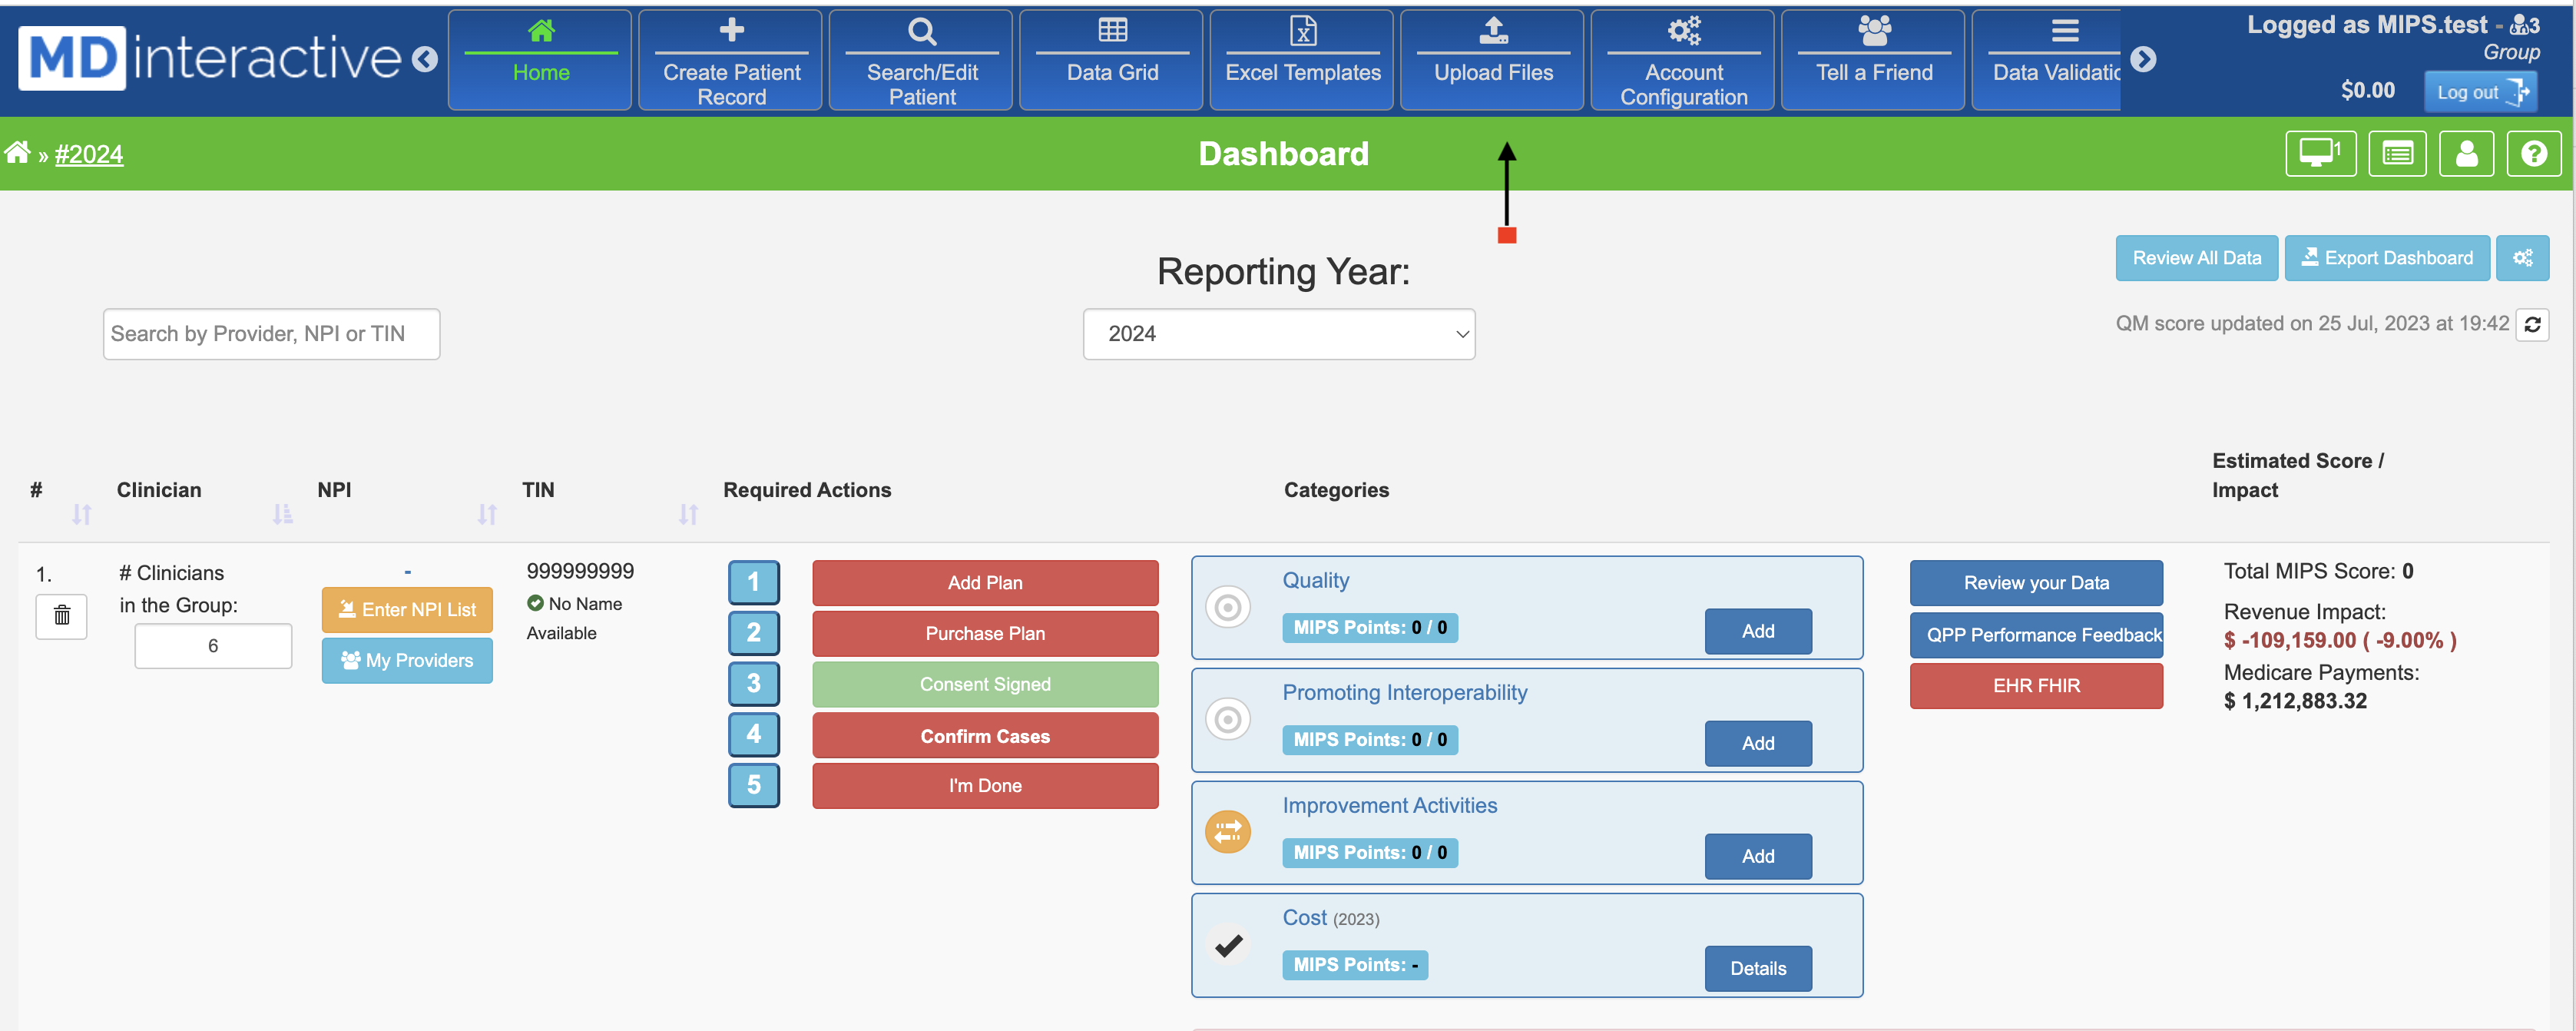Open dashboard settings gears icon
The image size is (2576, 1031).
tap(2522, 258)
